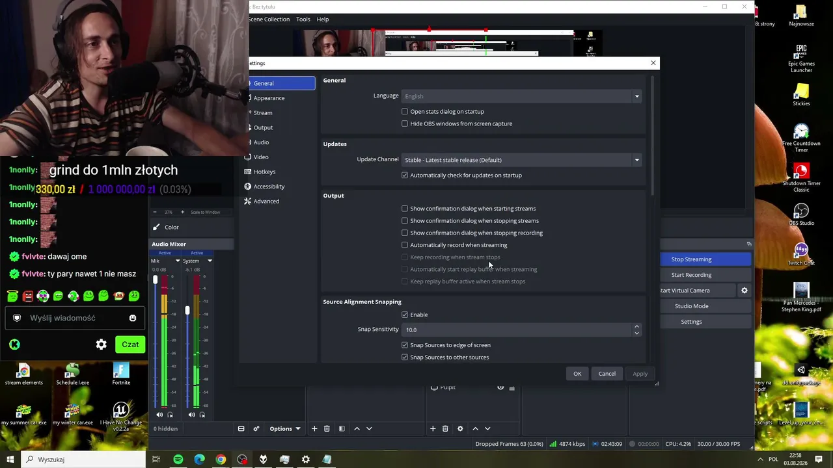Click the Mik volume fader handle
Image resolution: width=833 pixels, height=468 pixels.
(x=155, y=279)
